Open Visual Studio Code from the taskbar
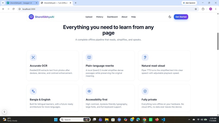This screenshot has height=123, width=219. tap(163, 120)
